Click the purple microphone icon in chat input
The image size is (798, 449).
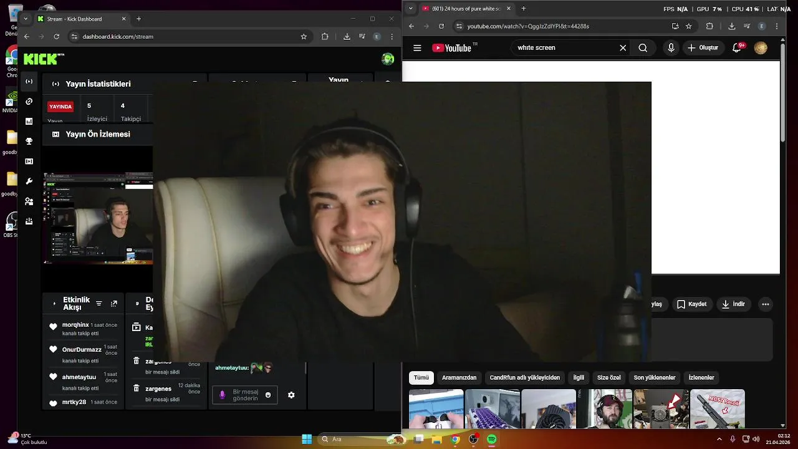pos(223,395)
